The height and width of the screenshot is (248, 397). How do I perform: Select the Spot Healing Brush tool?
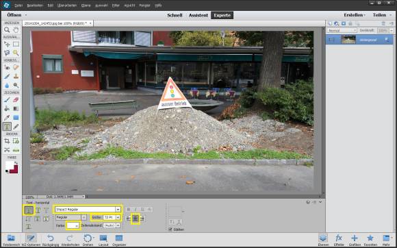(x=16, y=67)
